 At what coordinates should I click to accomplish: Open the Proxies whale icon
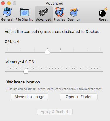[x=60, y=12]
